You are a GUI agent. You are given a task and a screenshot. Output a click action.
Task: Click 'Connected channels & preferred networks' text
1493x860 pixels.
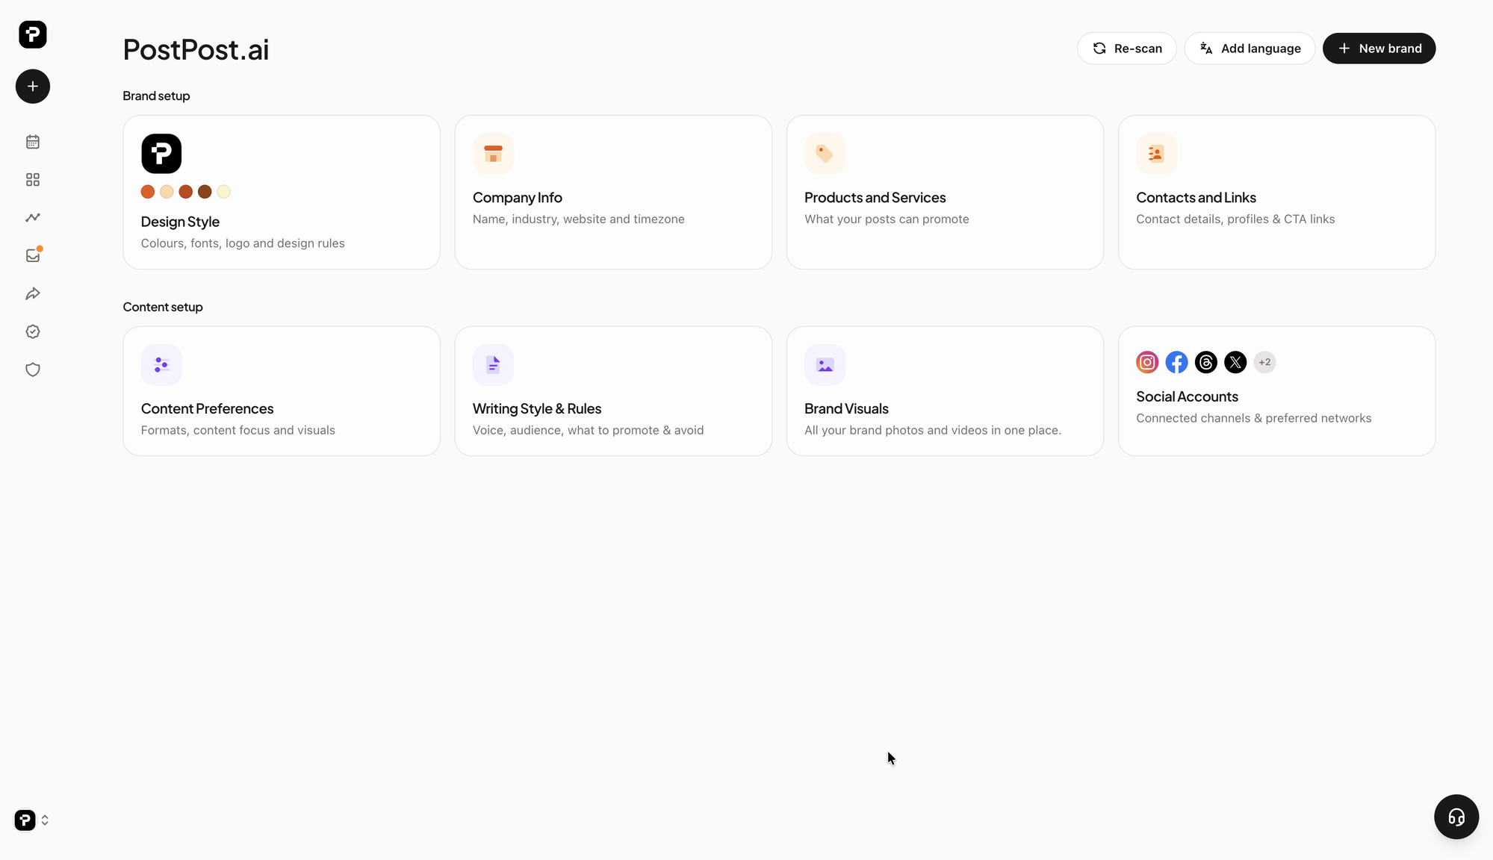pos(1253,419)
